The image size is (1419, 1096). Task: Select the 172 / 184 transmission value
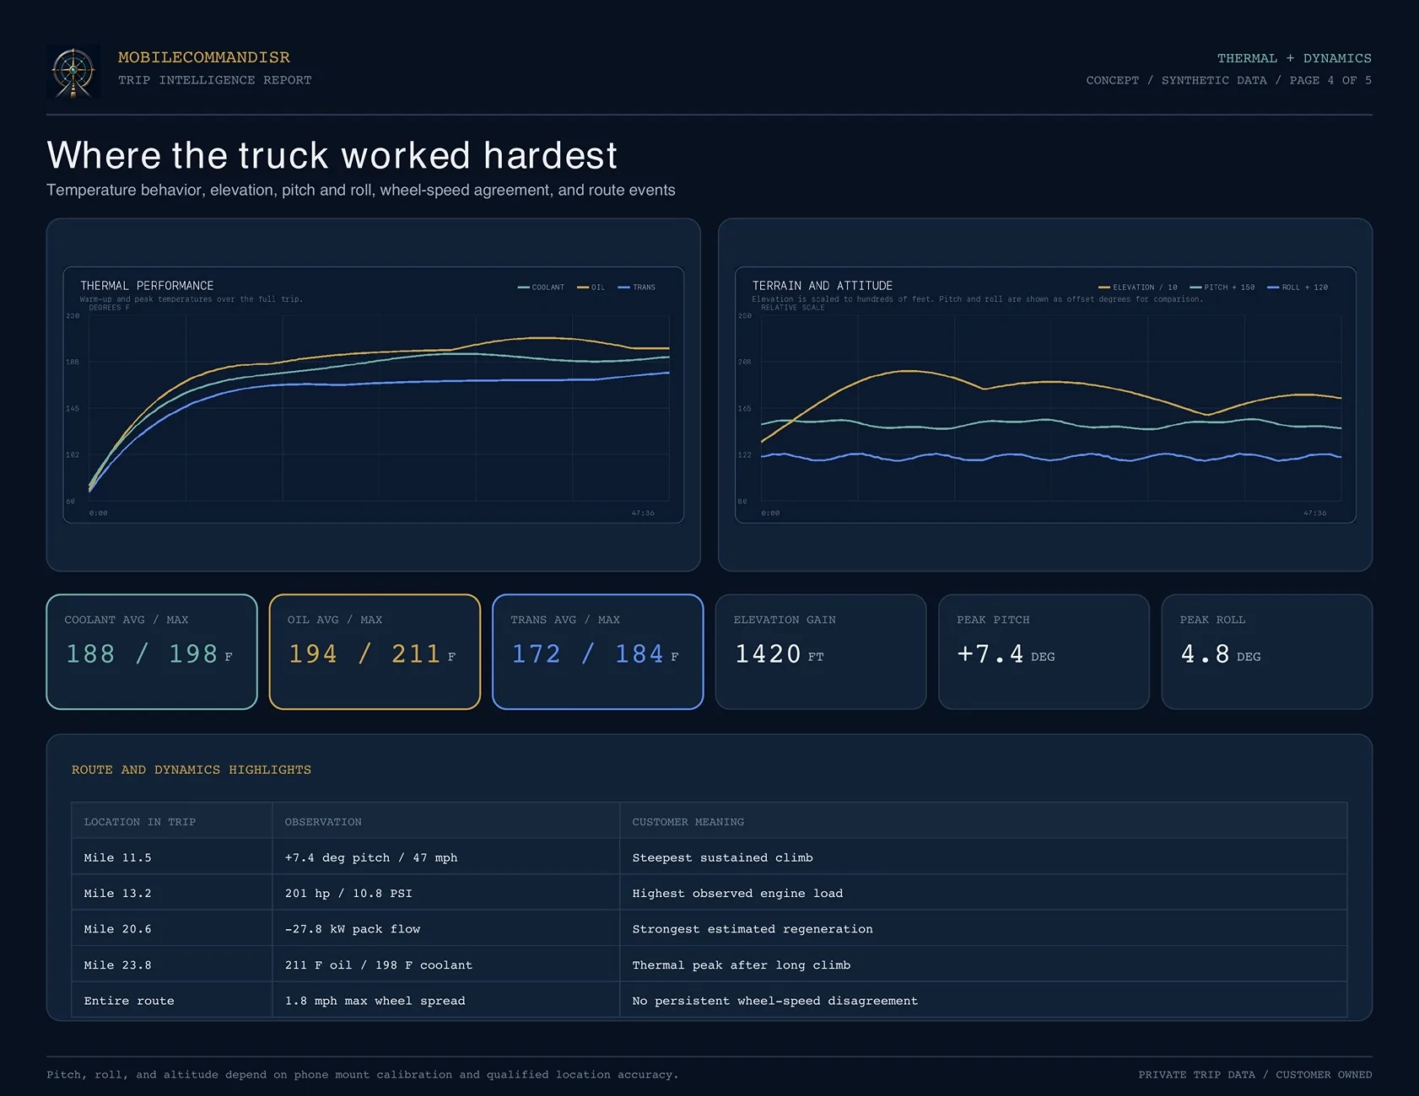pyautogui.click(x=596, y=654)
